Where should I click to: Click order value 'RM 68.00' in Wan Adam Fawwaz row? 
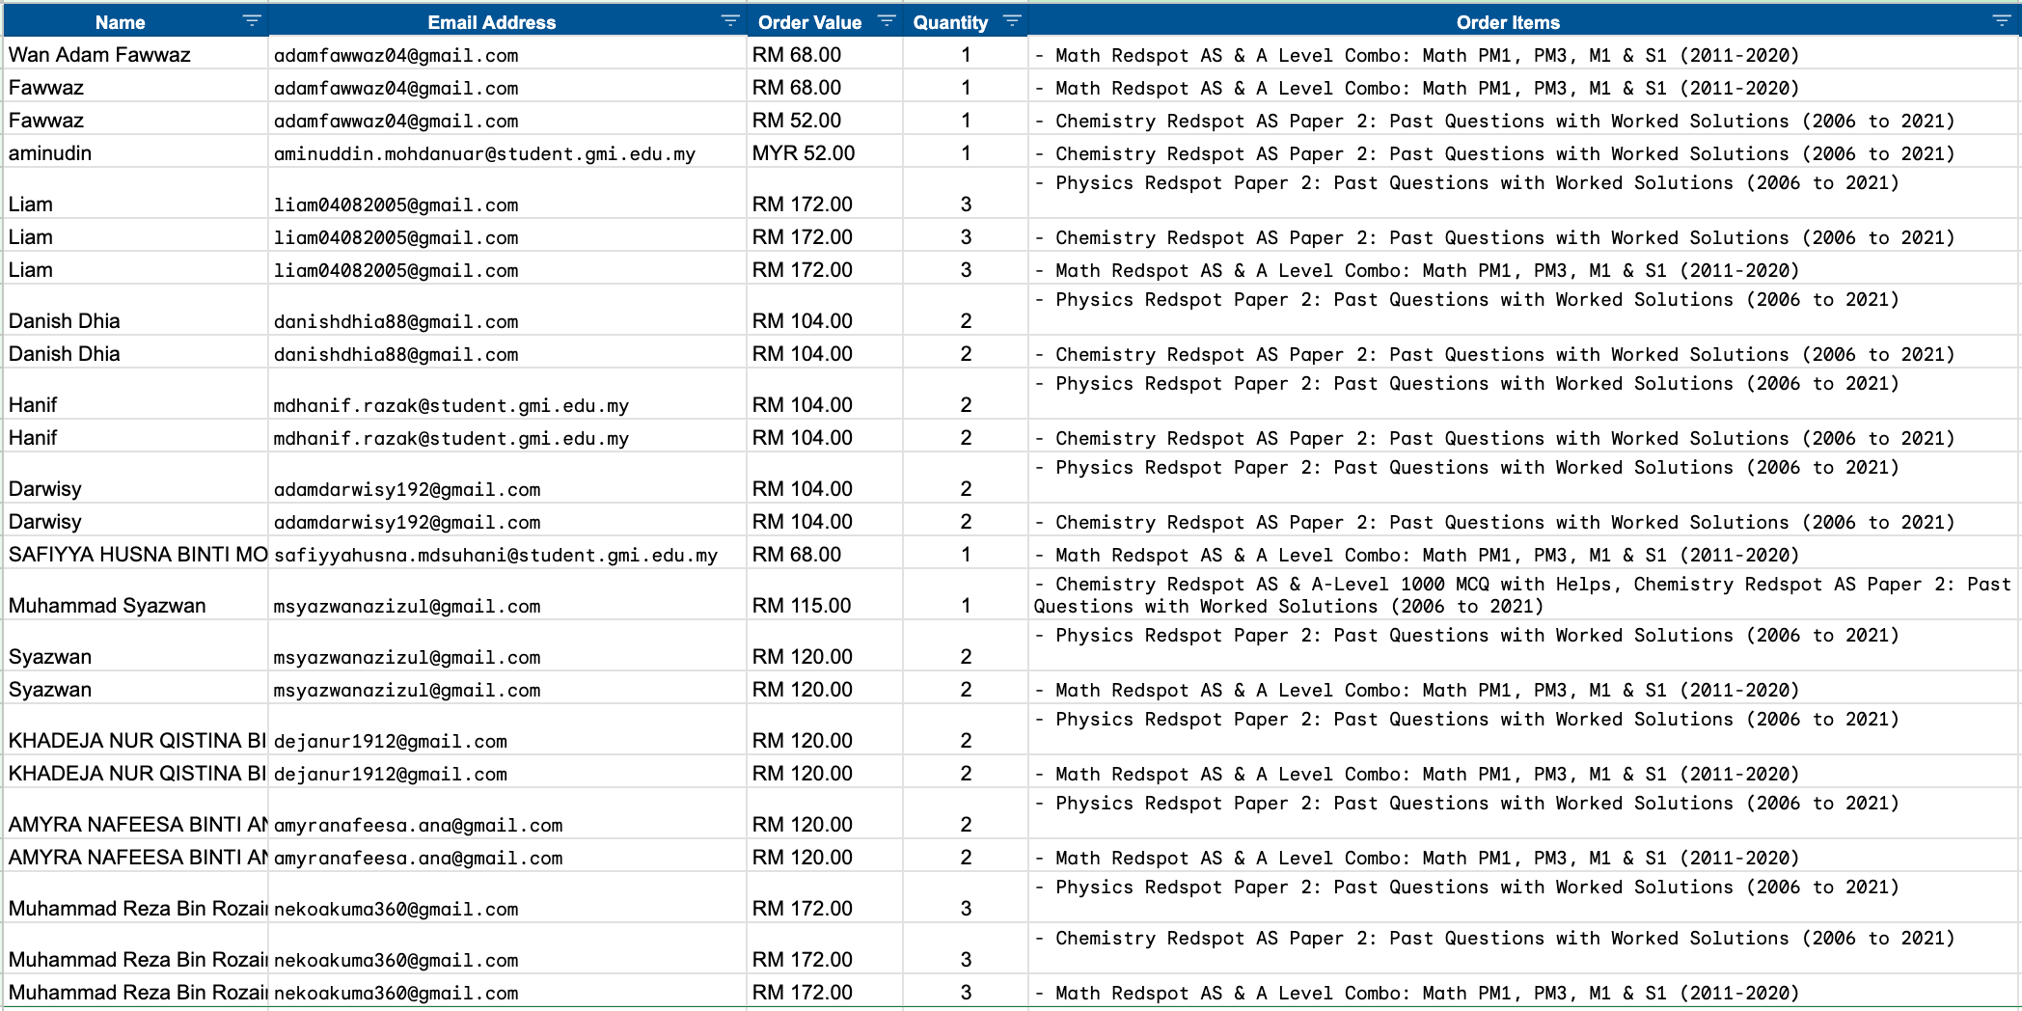click(x=825, y=54)
